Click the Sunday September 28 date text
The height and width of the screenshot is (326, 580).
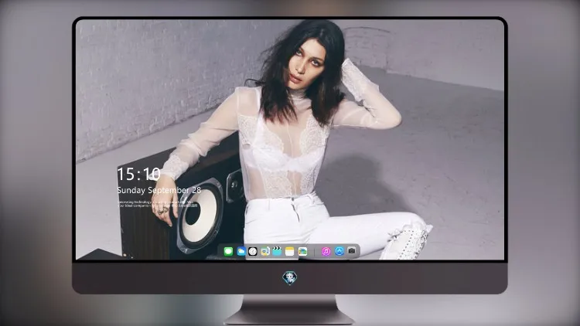pos(159,190)
